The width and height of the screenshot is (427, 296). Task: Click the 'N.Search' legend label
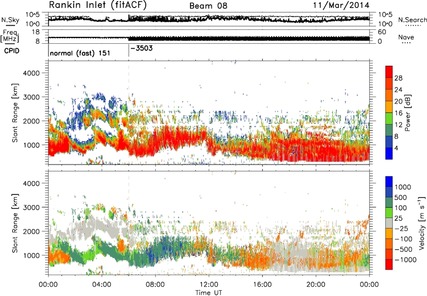click(x=413, y=20)
